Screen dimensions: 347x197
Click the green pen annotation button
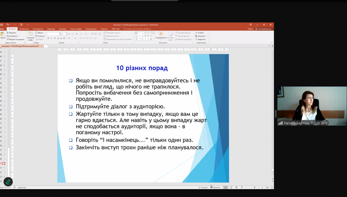pyautogui.click(x=8, y=182)
